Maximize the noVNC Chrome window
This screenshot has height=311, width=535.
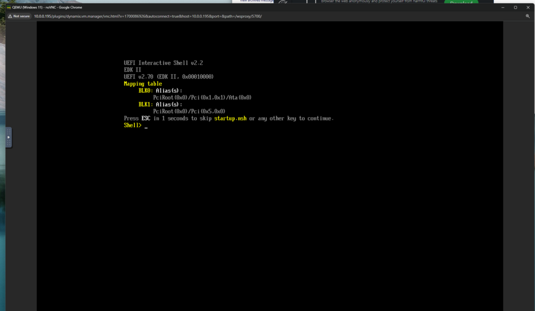pyautogui.click(x=515, y=7)
